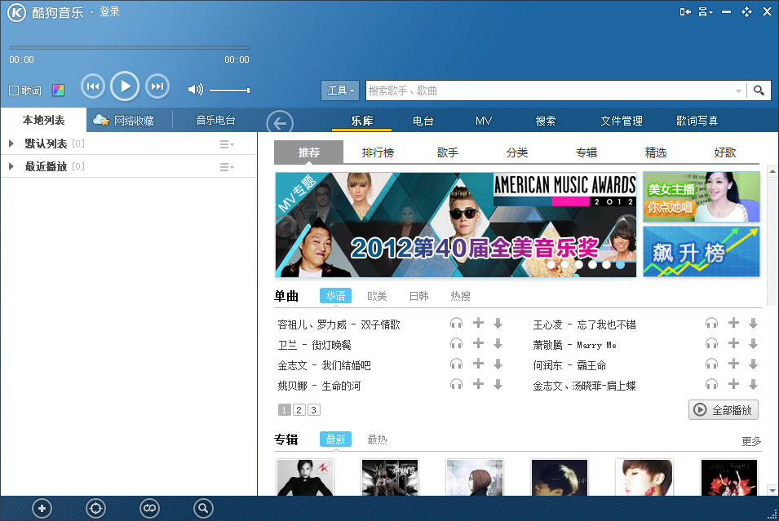
Task: Open the skin color palette icon
Action: pos(58,90)
